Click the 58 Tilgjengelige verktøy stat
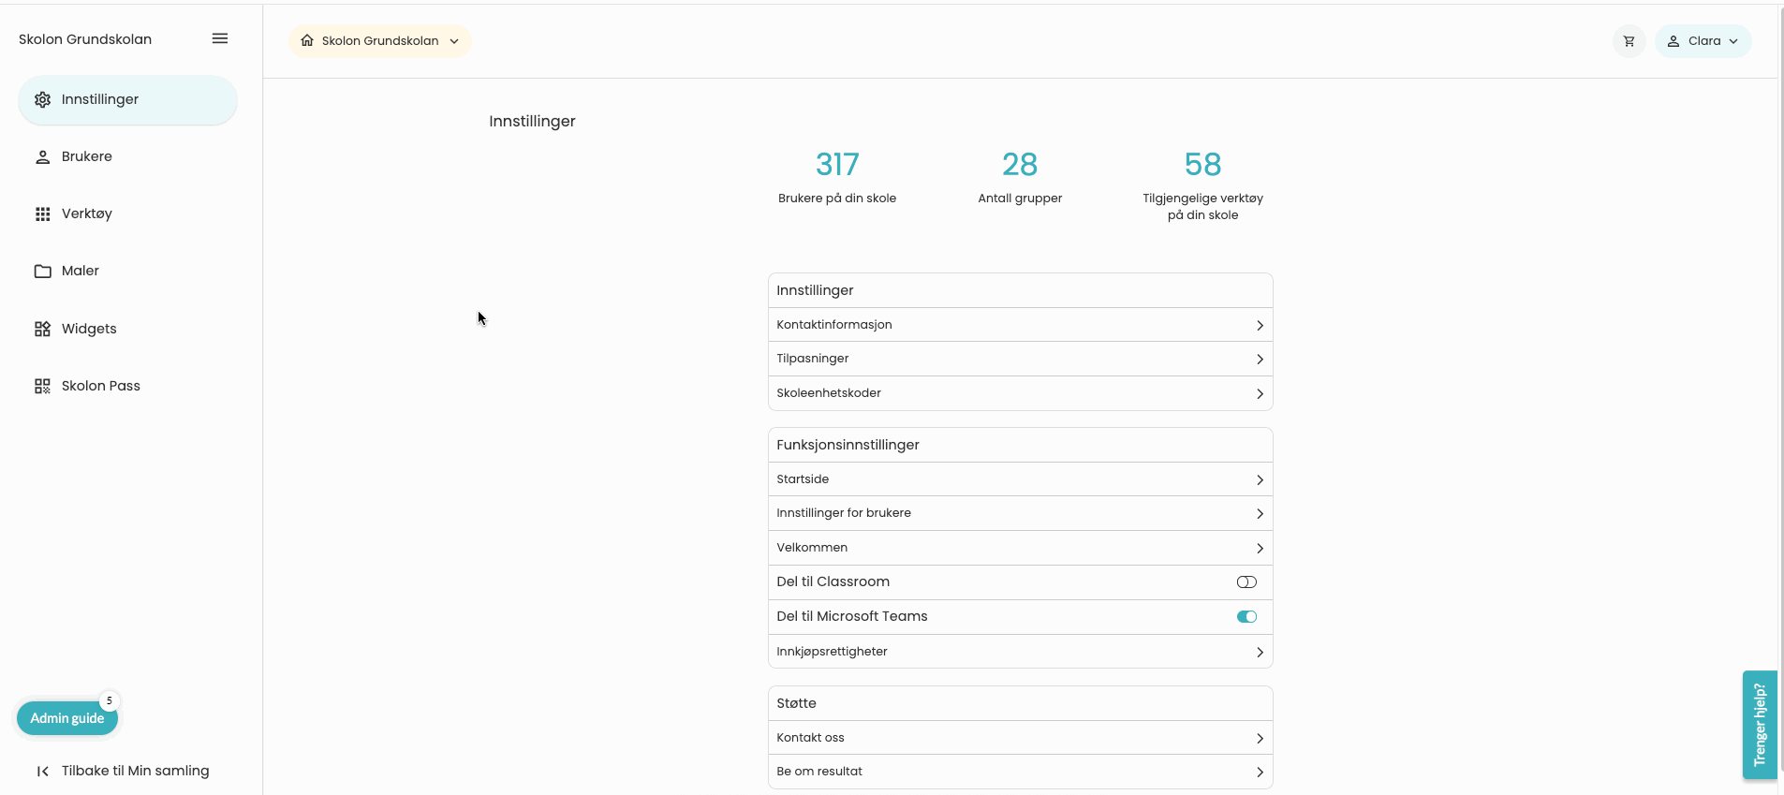The height and width of the screenshot is (795, 1784). coord(1202,185)
